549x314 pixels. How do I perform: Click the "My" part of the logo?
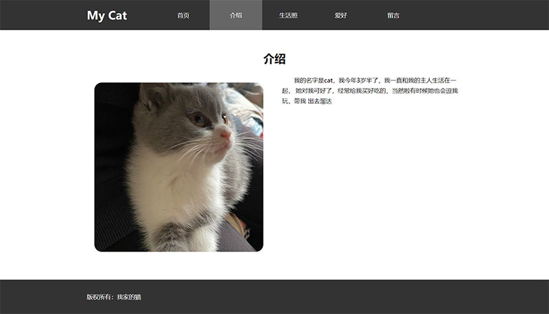pyautogui.click(x=95, y=16)
